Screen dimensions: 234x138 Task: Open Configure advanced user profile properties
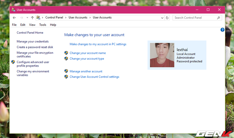coord(33,64)
